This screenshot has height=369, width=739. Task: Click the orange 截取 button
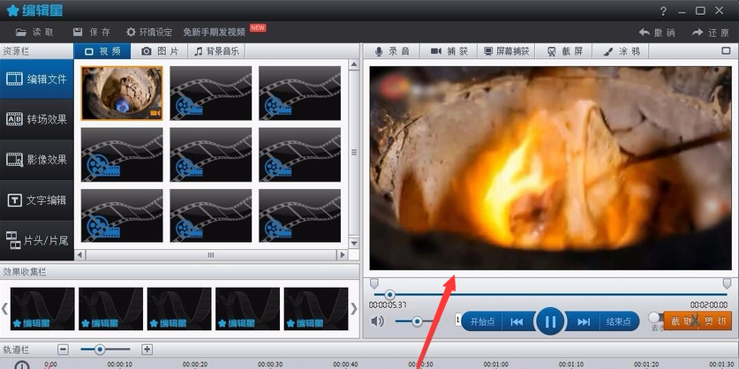point(682,321)
